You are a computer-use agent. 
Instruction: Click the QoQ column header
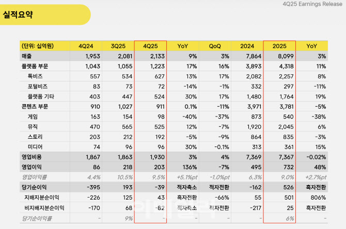(x=215, y=46)
